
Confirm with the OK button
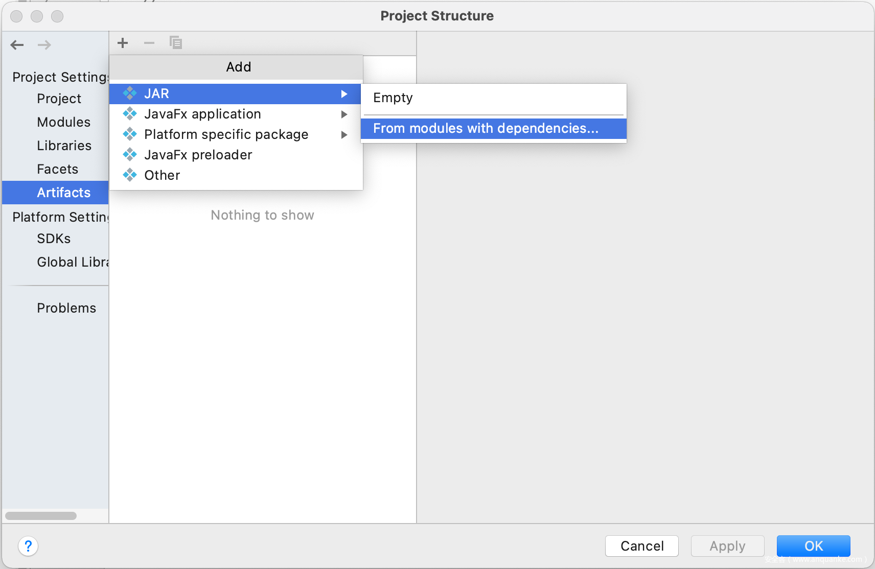[813, 546]
